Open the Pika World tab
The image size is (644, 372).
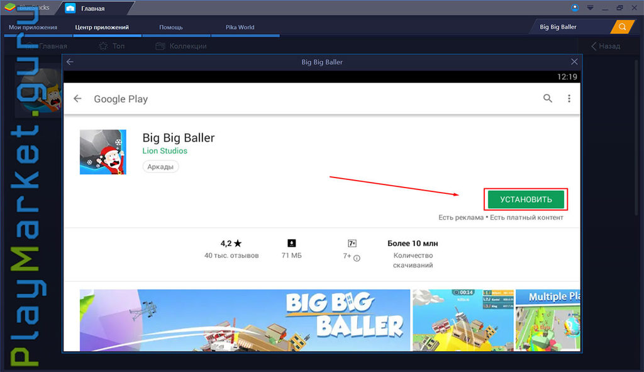(x=240, y=27)
